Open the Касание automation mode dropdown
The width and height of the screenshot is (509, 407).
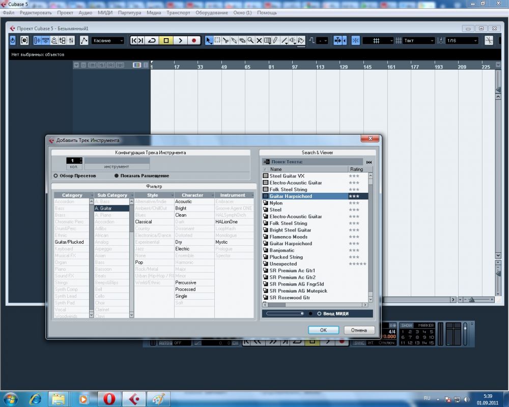tap(108, 41)
